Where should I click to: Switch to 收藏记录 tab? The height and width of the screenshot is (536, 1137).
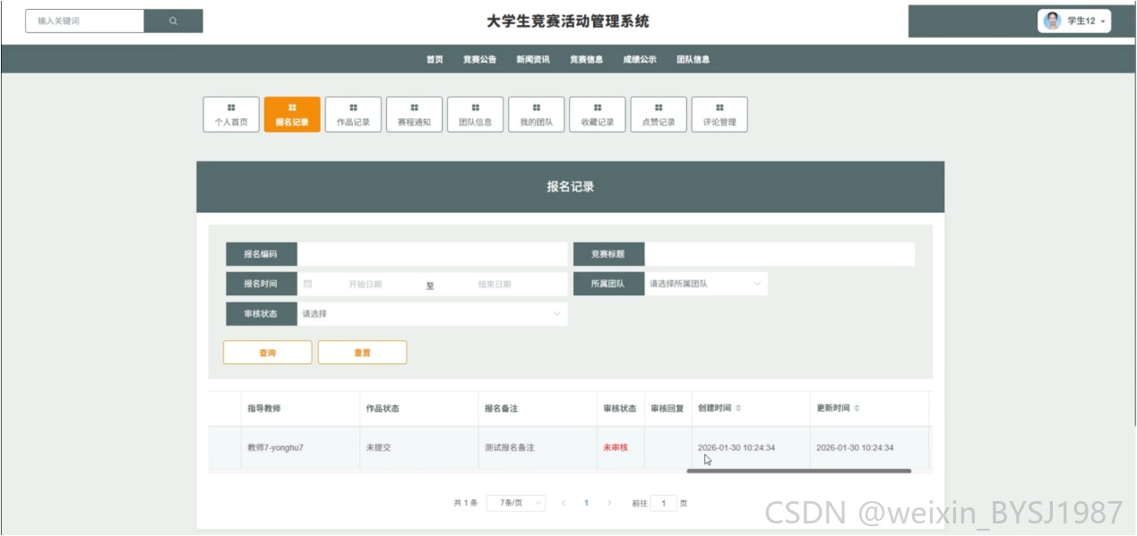point(598,115)
